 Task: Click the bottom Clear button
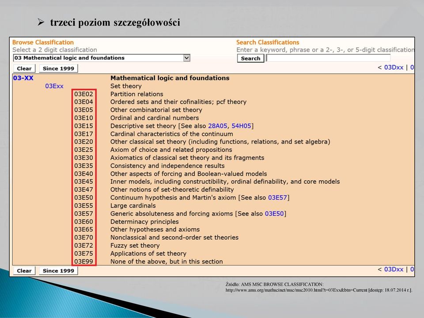24,271
